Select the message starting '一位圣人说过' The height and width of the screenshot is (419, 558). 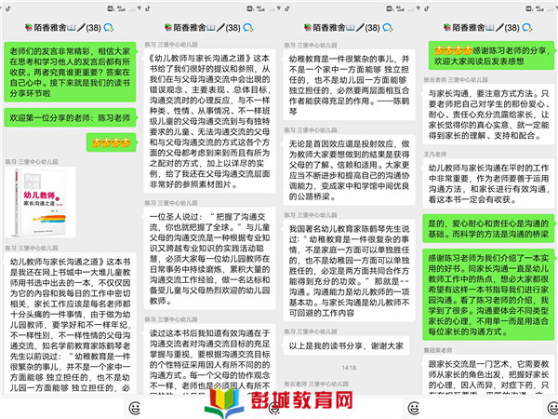pos(209,259)
